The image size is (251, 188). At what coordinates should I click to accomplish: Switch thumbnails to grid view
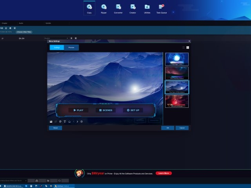[x=187, y=47]
